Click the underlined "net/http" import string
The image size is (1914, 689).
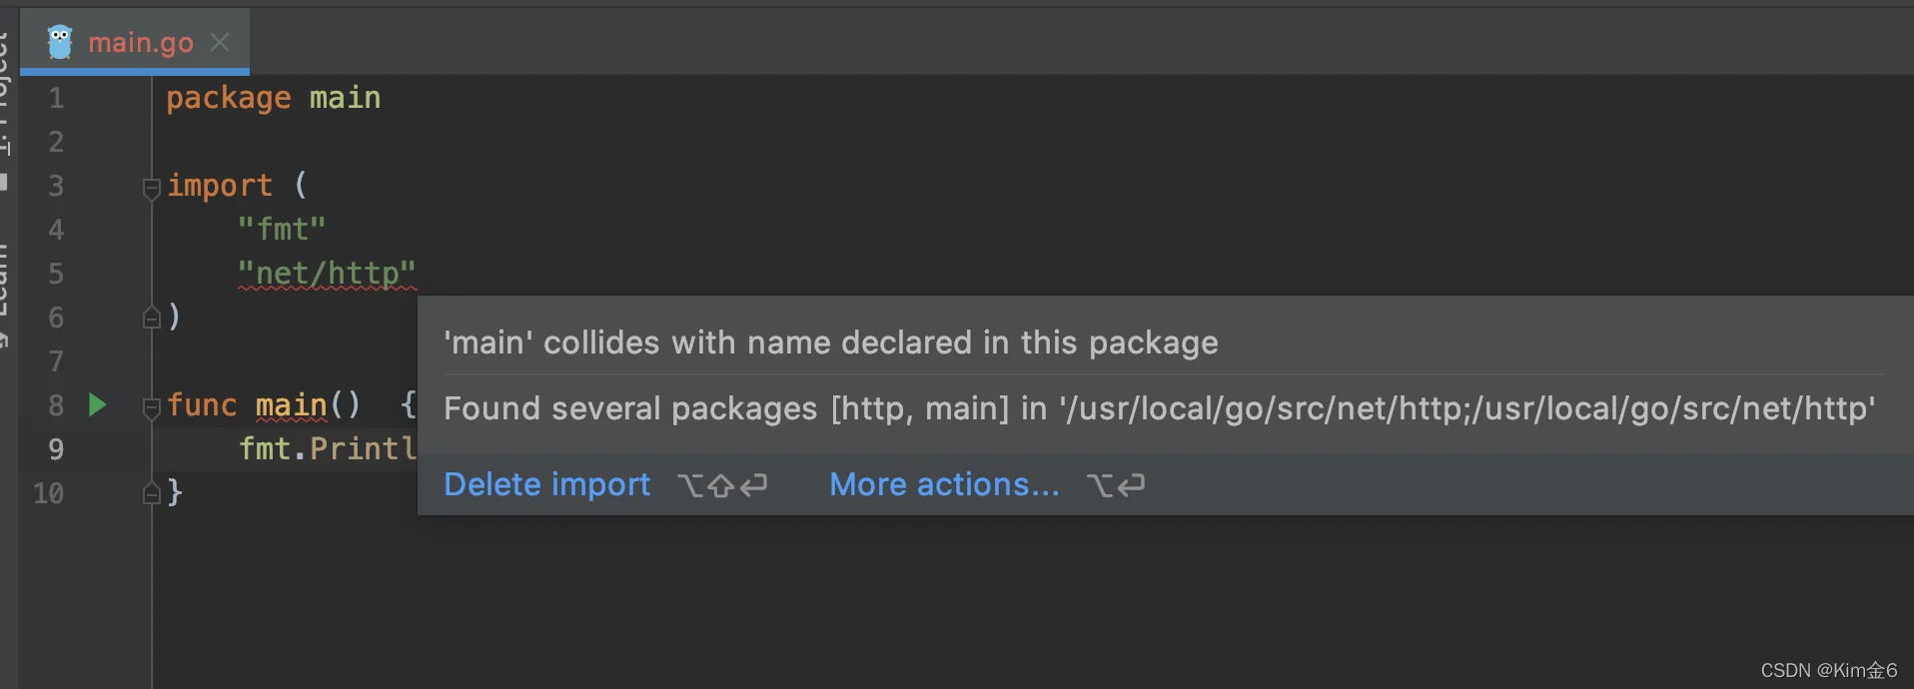[327, 273]
